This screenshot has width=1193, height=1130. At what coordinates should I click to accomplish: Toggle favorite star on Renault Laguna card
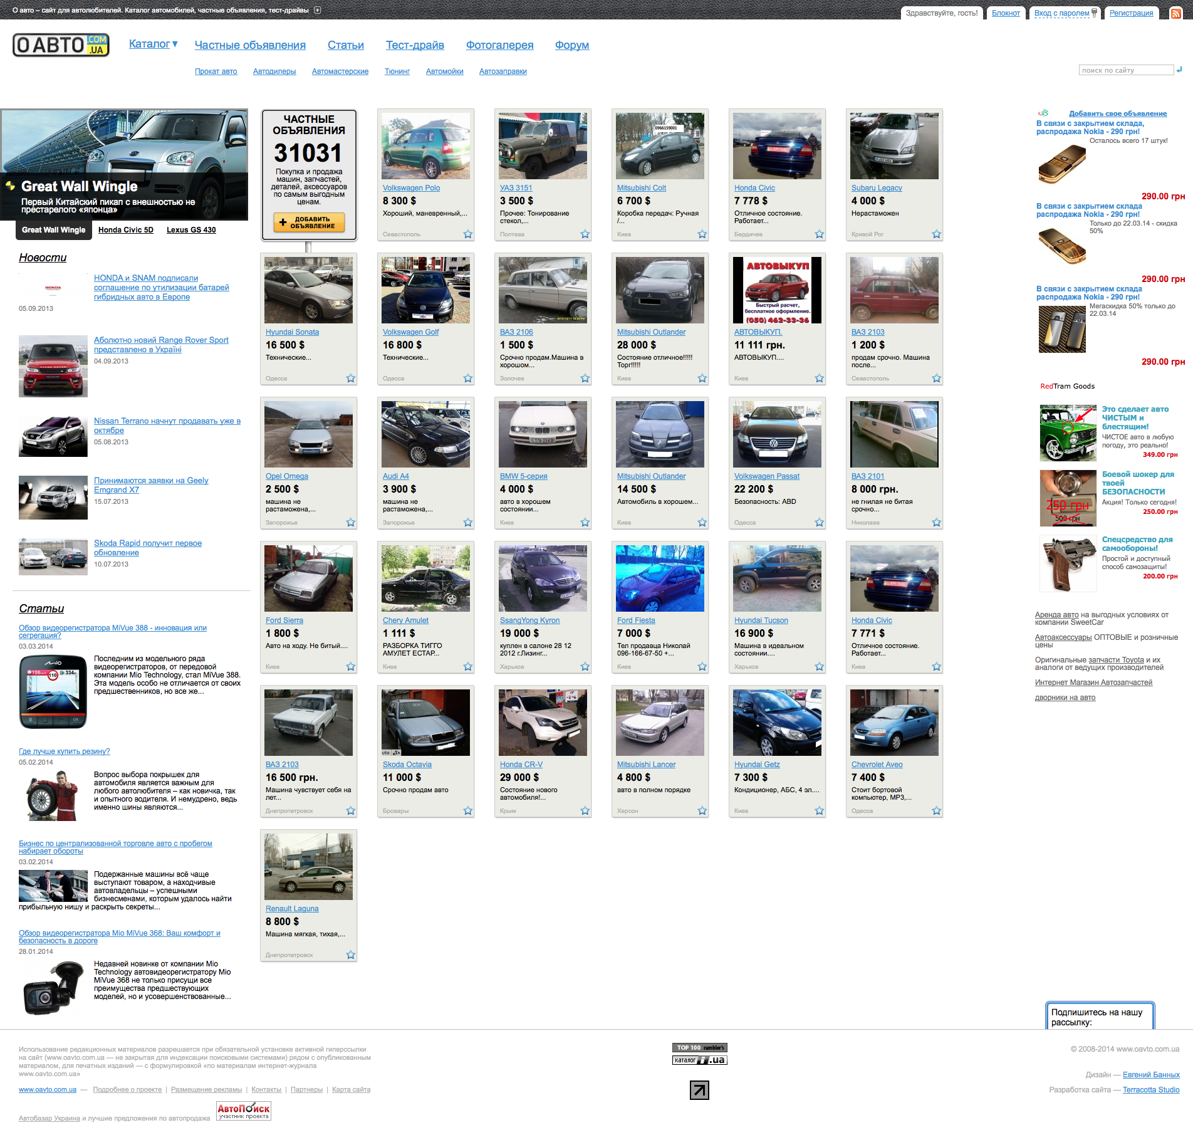coord(351,955)
